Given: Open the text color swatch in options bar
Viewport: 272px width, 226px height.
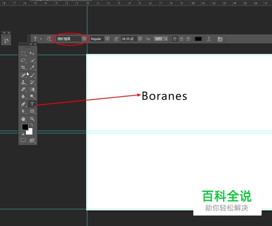Looking at the screenshot, I should 198,39.
